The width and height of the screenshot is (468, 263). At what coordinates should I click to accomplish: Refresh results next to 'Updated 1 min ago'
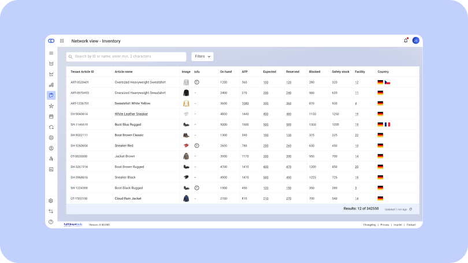411,209
